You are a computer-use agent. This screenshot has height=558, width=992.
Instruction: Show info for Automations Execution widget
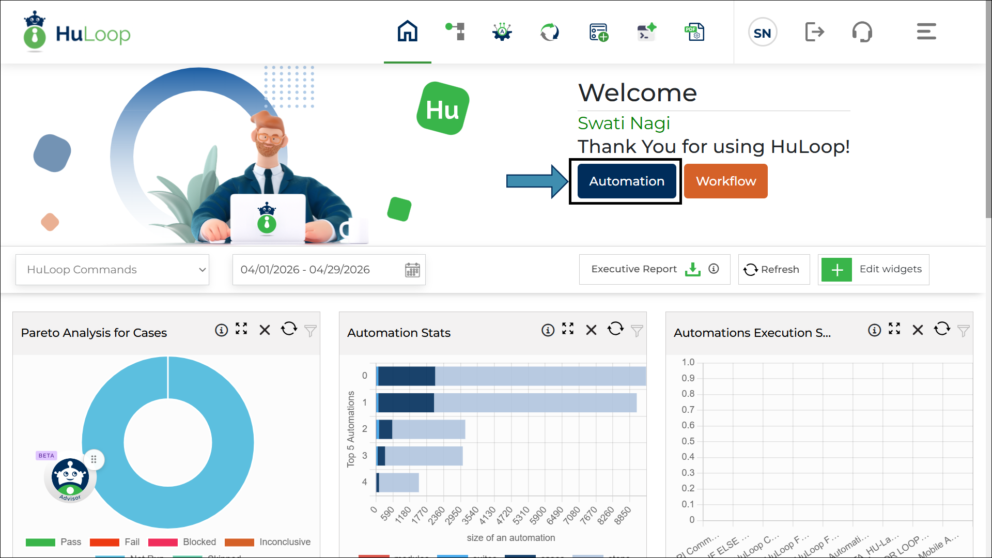click(x=874, y=330)
